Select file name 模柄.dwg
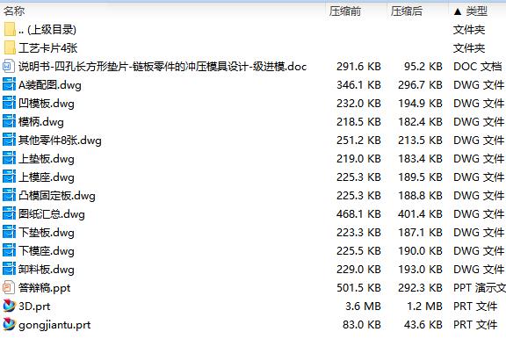506x339 pixels. point(41,122)
